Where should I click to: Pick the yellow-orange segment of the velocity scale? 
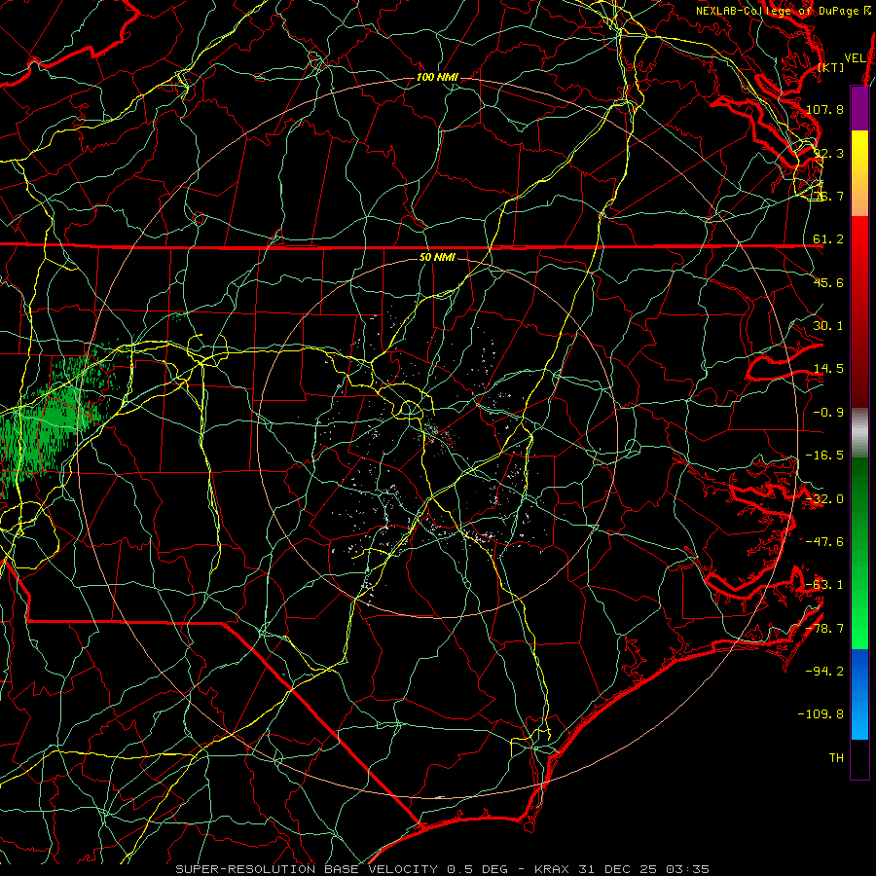pyautogui.click(x=859, y=173)
